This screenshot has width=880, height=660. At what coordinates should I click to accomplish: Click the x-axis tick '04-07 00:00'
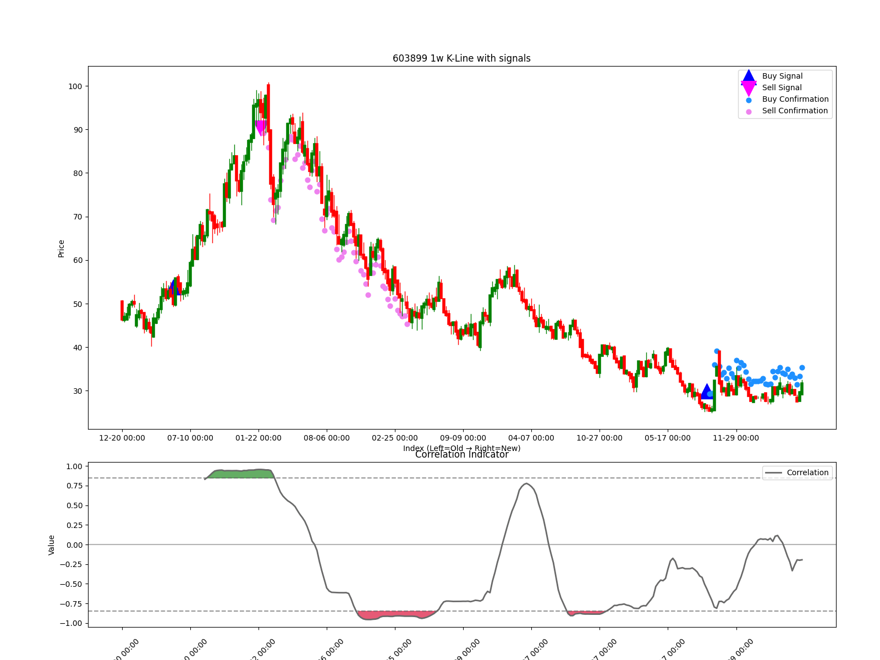[531, 438]
